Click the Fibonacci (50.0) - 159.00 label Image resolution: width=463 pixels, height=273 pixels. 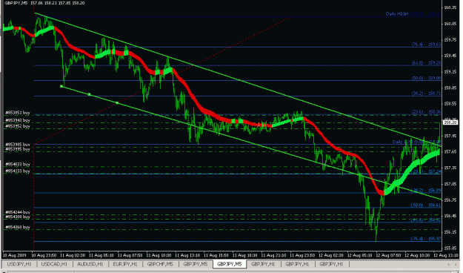427,78
